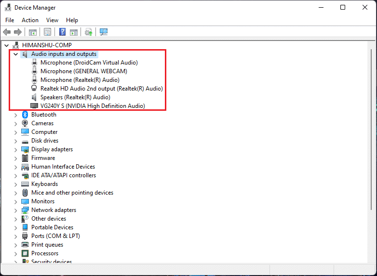
Task: Open the File menu
Action: tap(10, 20)
